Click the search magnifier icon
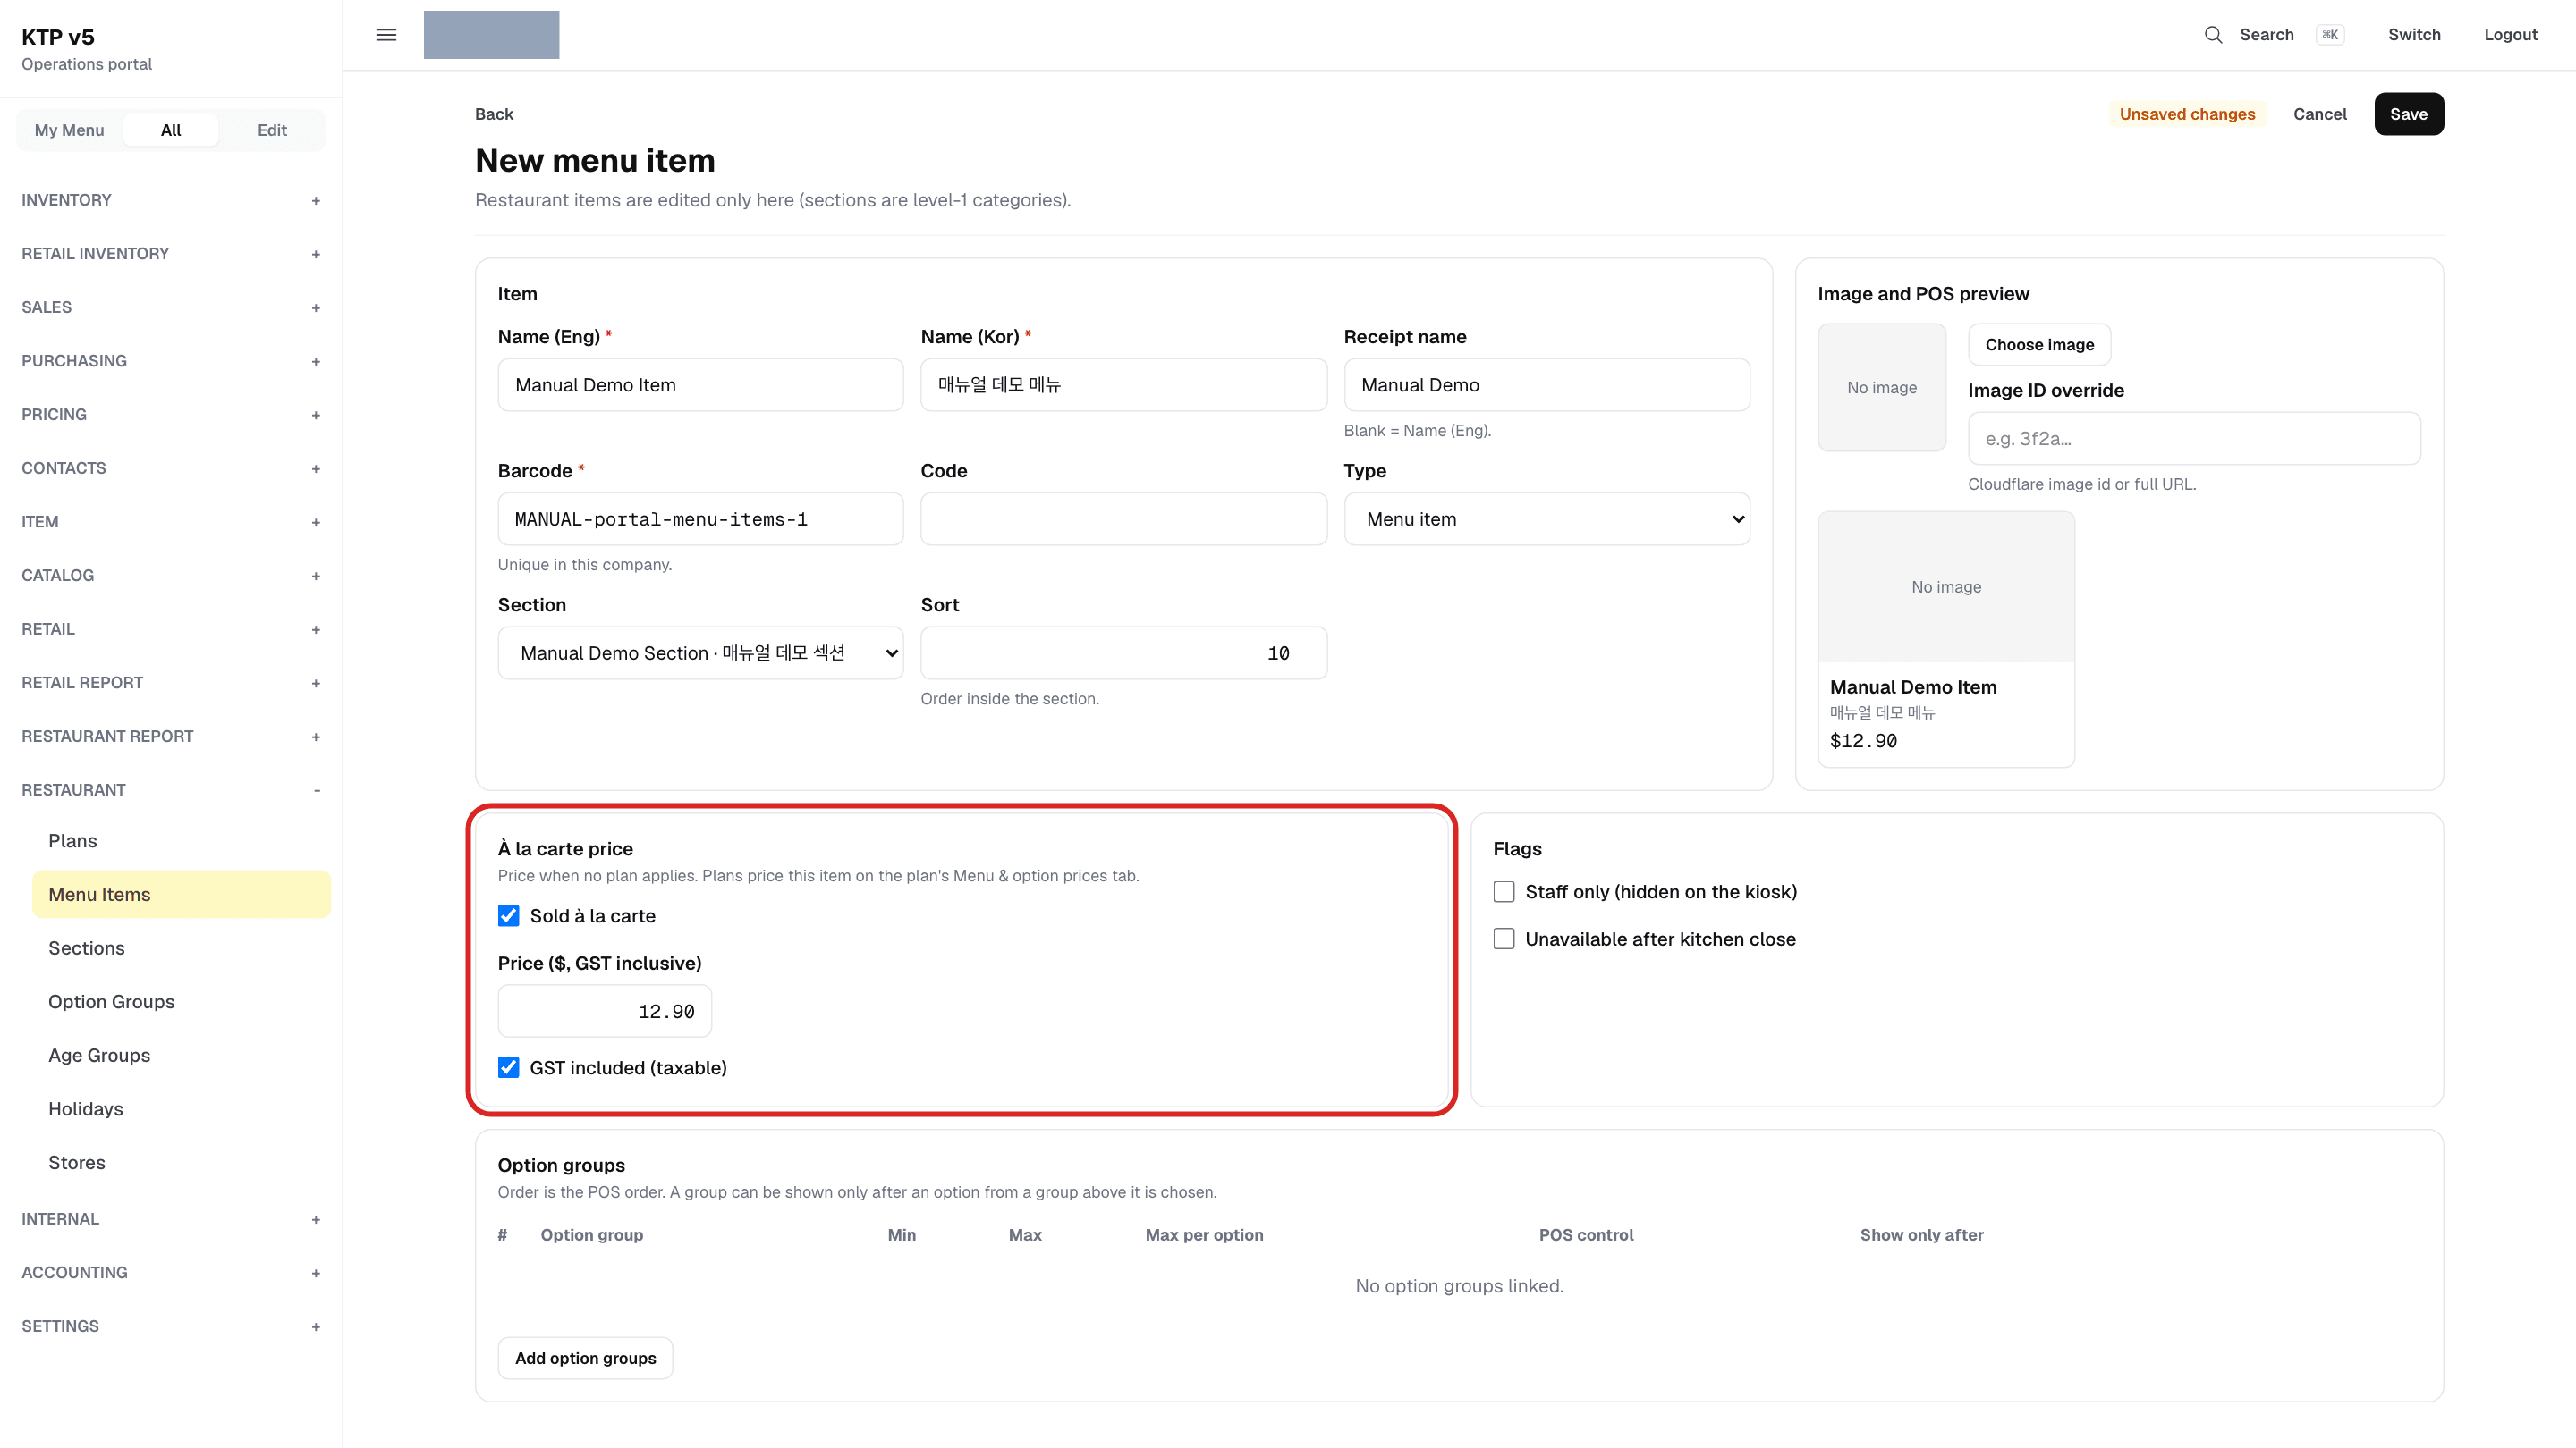 point(2213,35)
